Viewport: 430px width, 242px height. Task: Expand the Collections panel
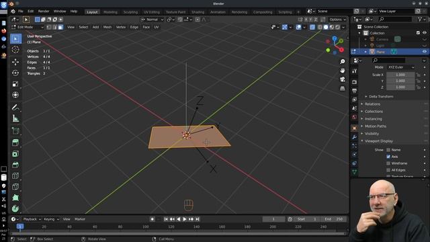(374, 112)
